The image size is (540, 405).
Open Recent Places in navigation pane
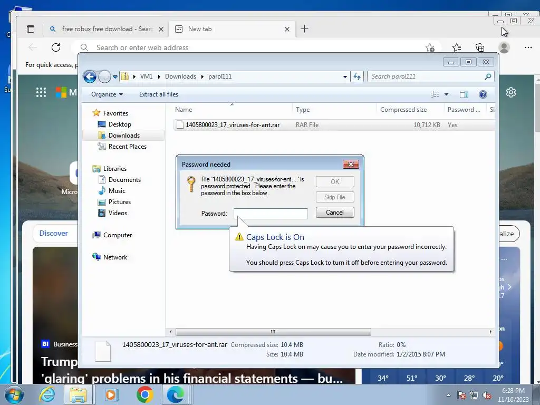click(128, 147)
